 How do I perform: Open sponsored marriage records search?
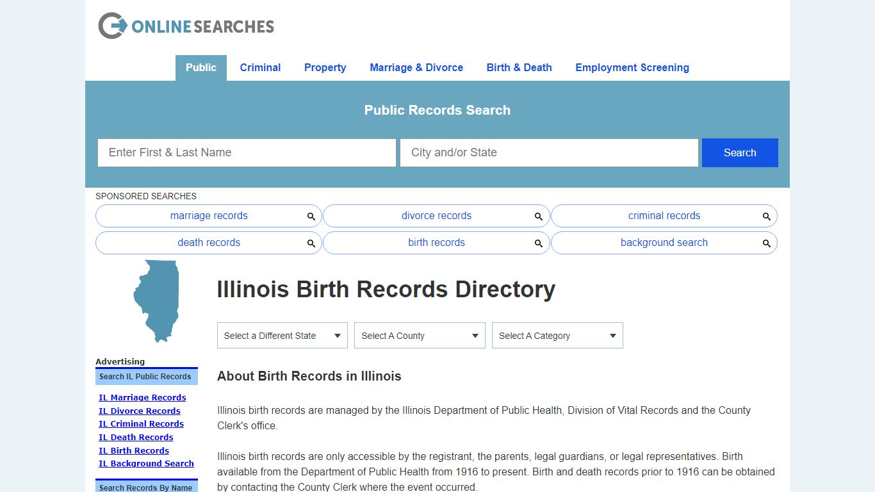click(x=209, y=216)
